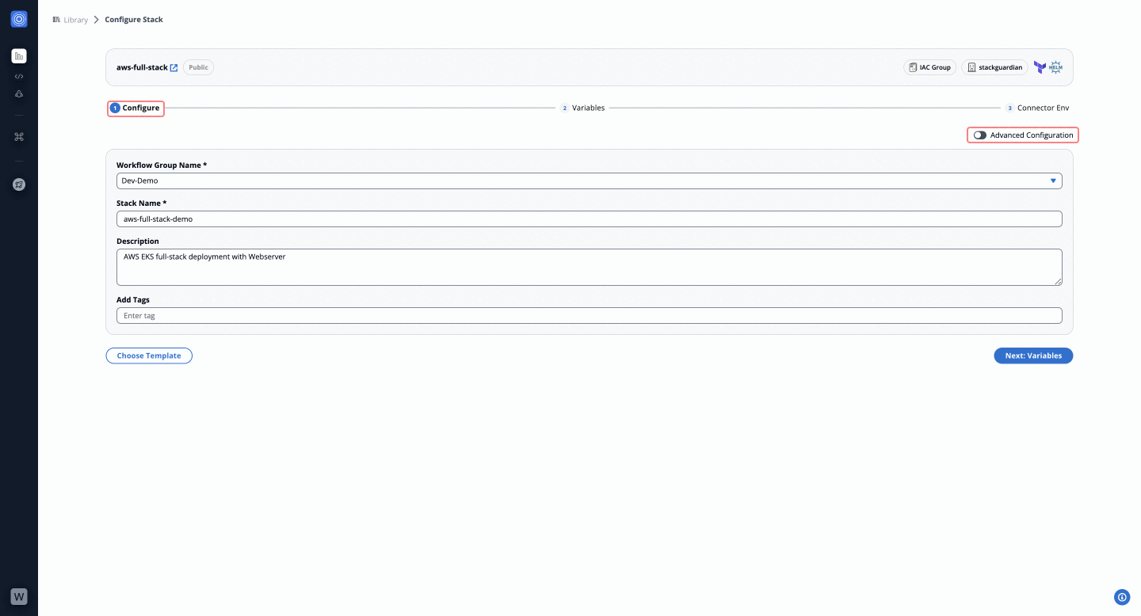Image resolution: width=1141 pixels, height=616 pixels.
Task: Navigate to Library in the breadcrumb
Action: point(75,20)
